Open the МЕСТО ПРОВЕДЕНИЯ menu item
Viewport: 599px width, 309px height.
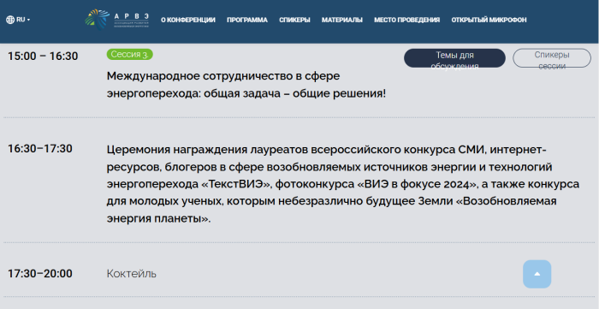click(x=406, y=20)
